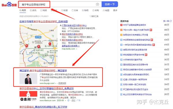Click map marker A
Screen dimensions: 173x109
27,46
